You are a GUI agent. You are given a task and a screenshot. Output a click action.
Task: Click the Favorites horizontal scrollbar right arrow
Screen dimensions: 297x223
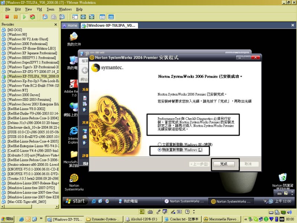pos(57,206)
